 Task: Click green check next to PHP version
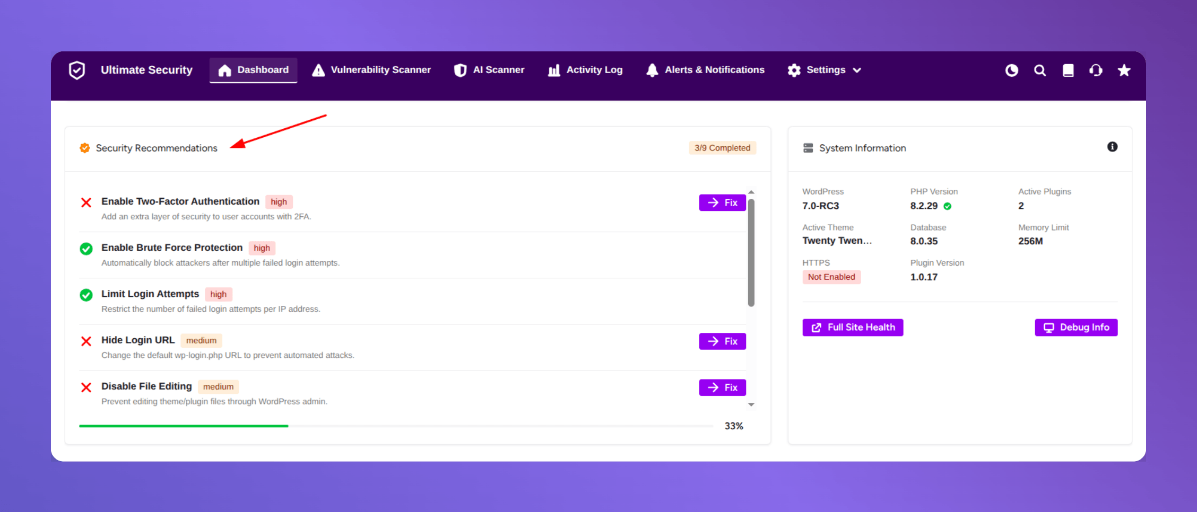[x=948, y=206]
